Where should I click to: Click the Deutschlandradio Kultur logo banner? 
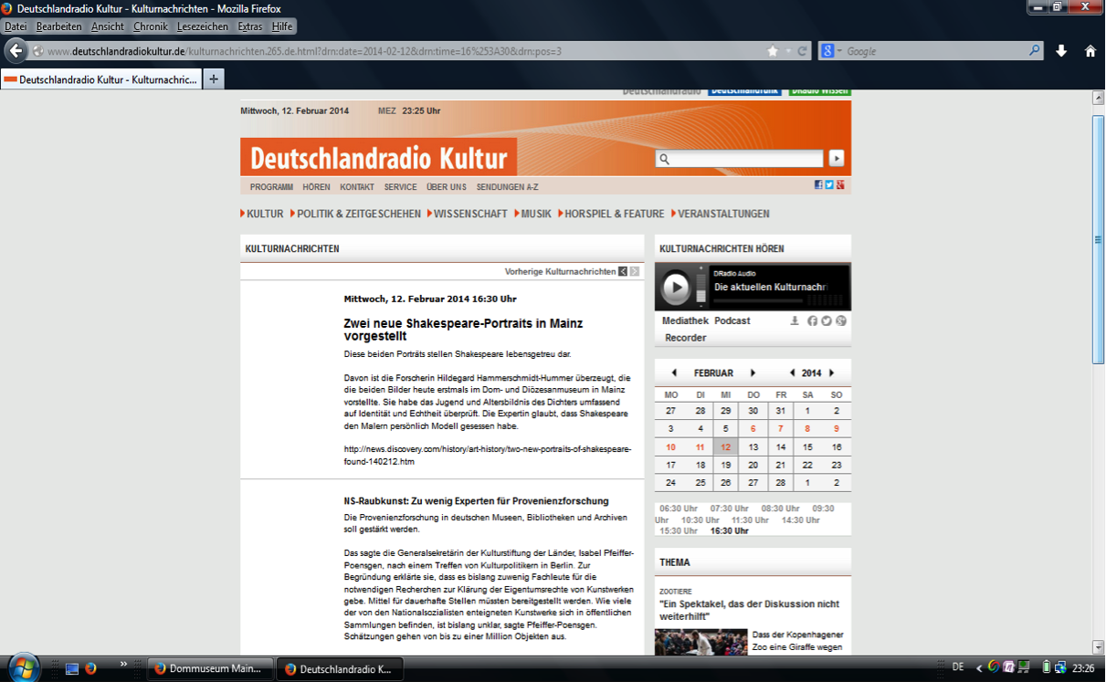(x=378, y=157)
